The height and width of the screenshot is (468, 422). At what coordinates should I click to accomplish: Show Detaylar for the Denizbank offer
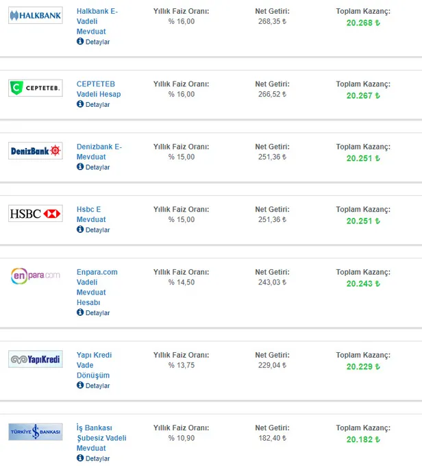94,167
